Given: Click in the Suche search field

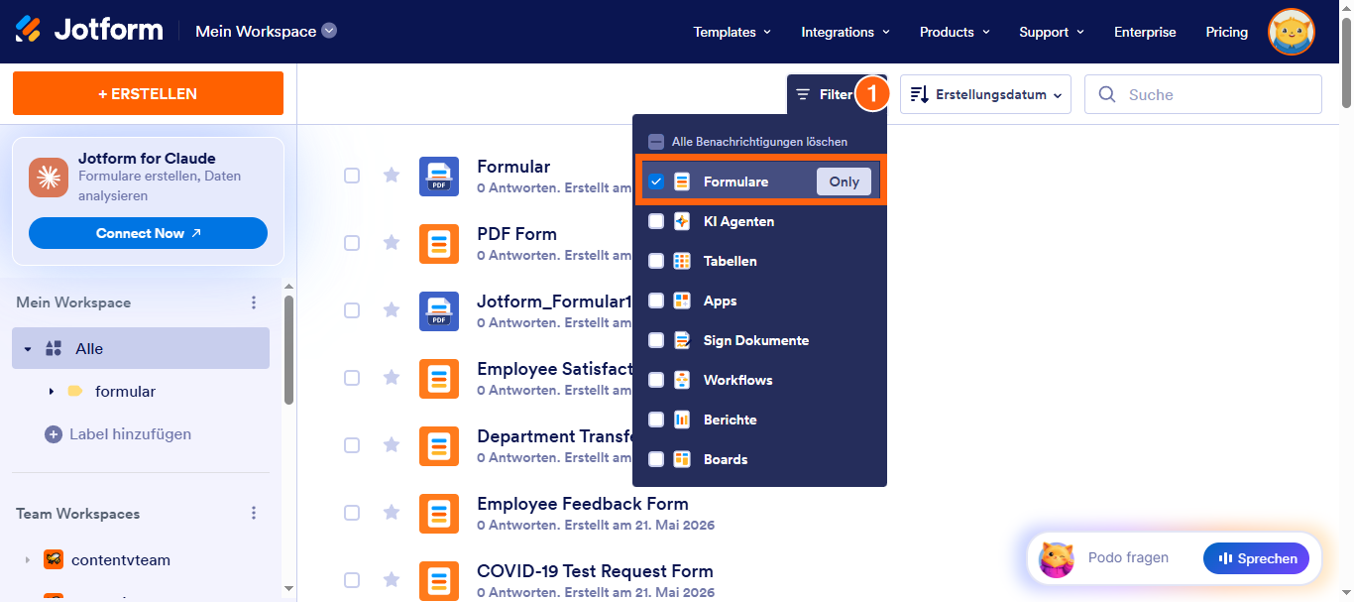Looking at the screenshot, I should click(x=1203, y=94).
